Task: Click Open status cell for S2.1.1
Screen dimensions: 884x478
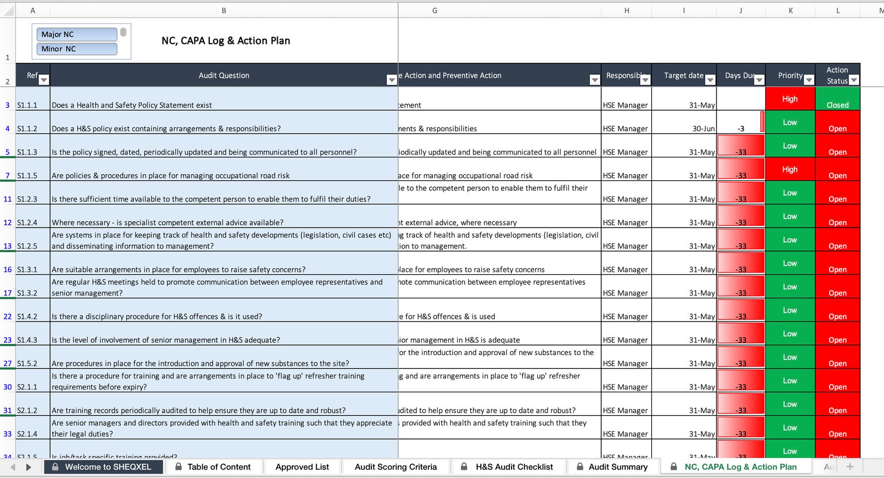Action: pyautogui.click(x=837, y=381)
